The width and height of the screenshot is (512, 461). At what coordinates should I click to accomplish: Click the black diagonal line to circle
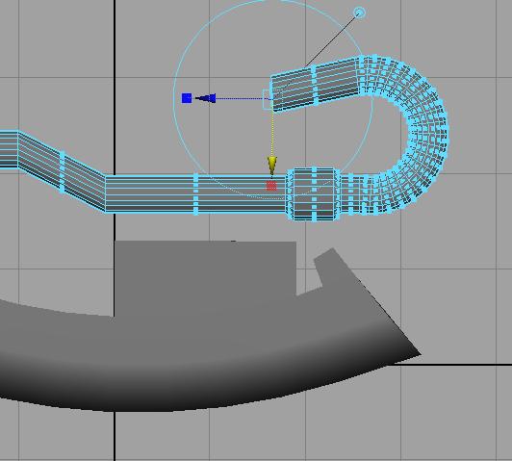331,40
